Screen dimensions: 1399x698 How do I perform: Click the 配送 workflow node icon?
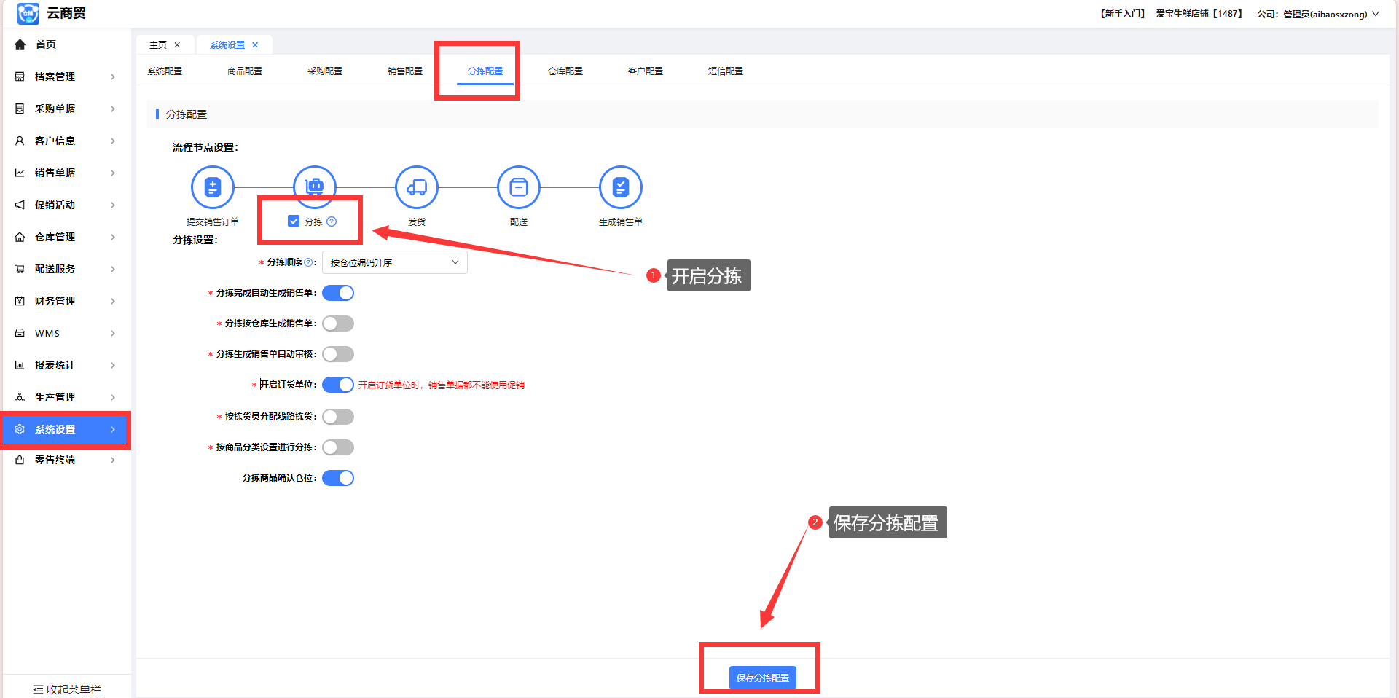518,187
